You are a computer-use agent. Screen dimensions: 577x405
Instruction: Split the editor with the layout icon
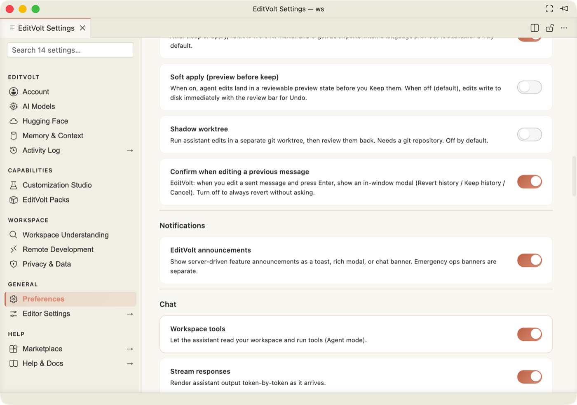click(x=535, y=28)
